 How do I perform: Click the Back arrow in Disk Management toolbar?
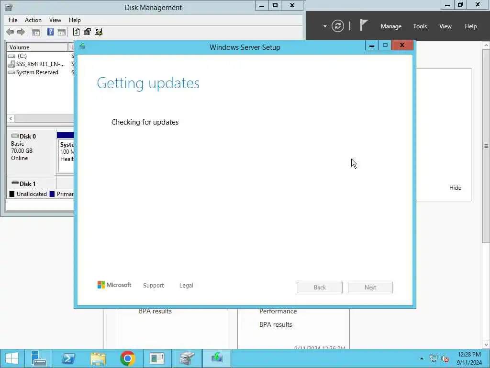[x=10, y=32]
